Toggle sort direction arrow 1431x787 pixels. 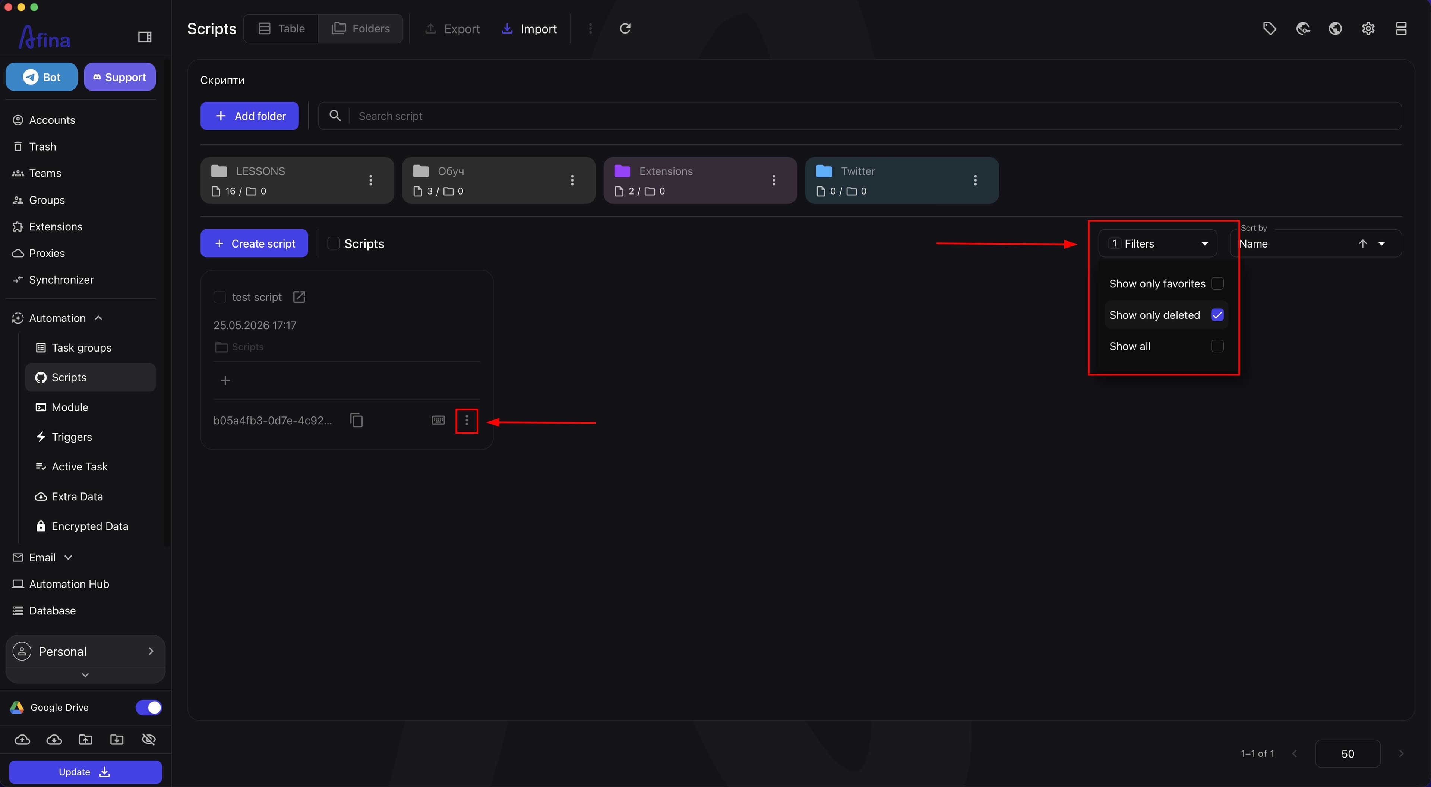click(1363, 243)
